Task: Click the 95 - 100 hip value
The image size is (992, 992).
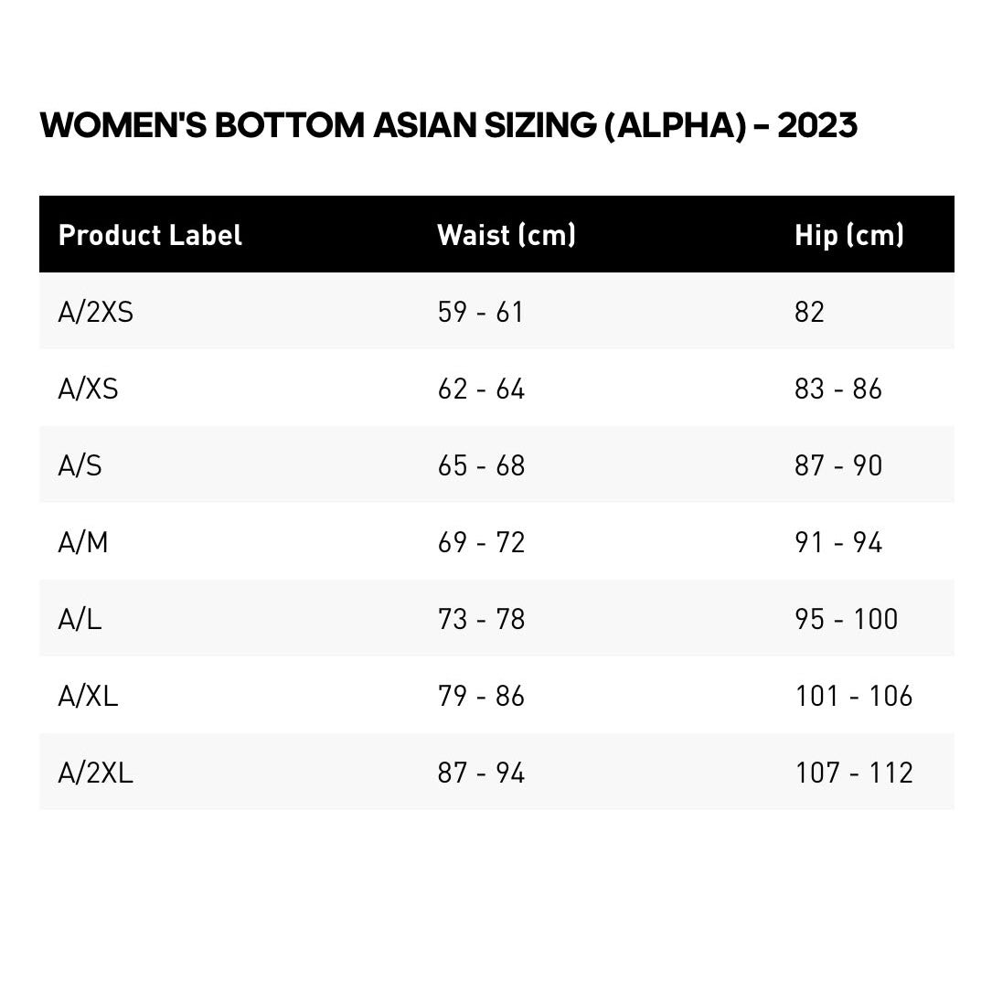Action: click(846, 620)
